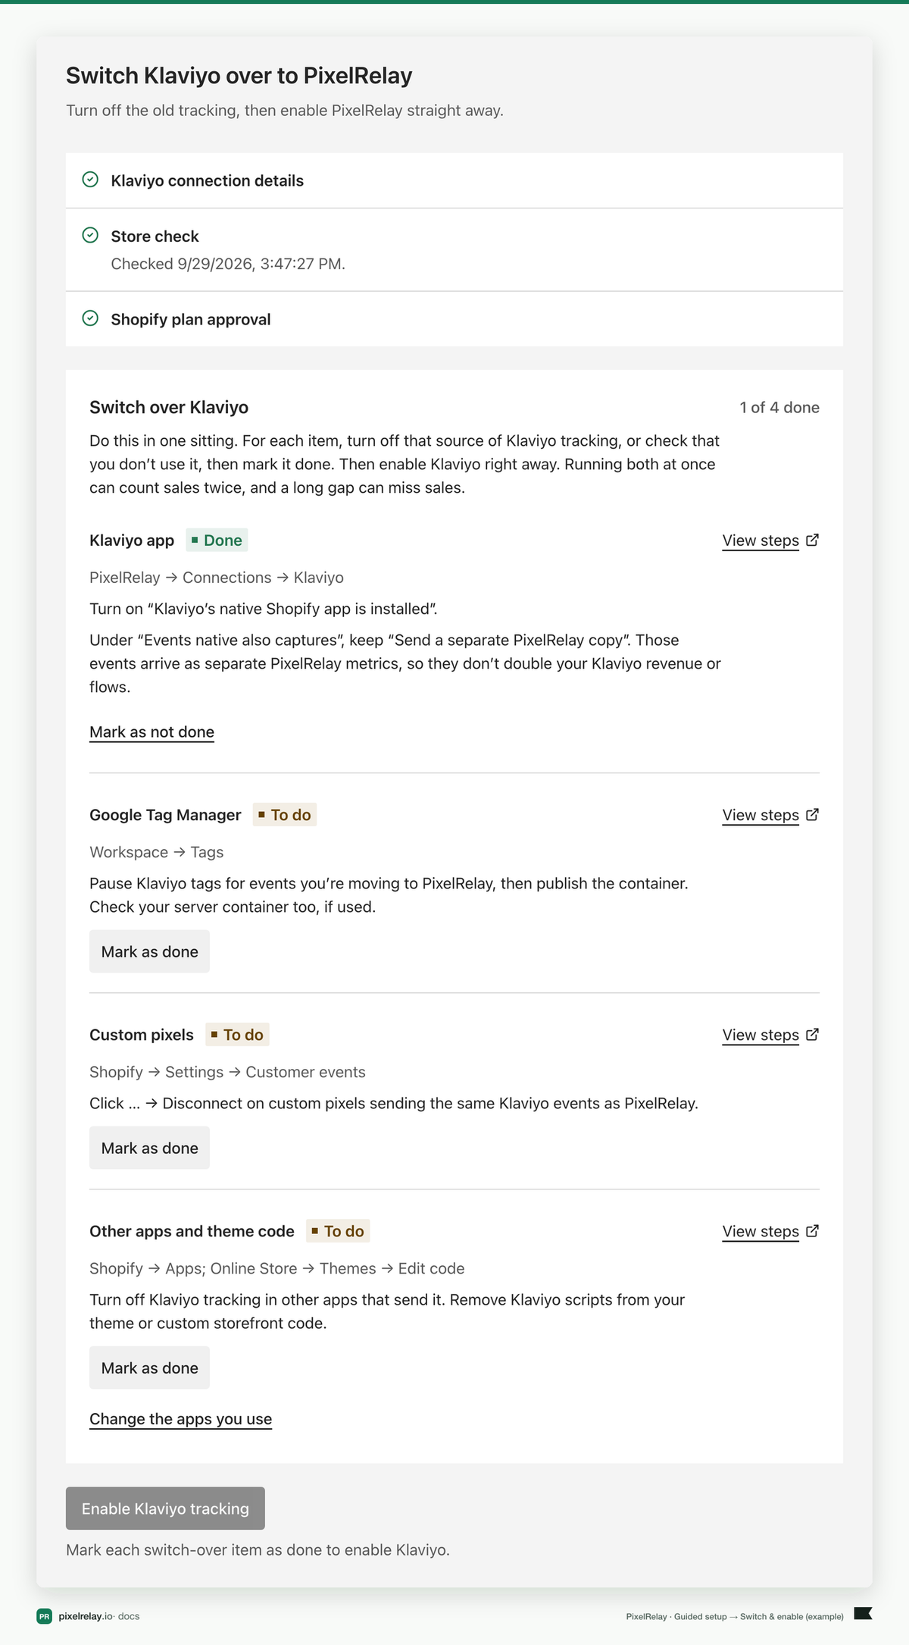Mark Other apps and theme code done
This screenshot has height=1645, width=909.
click(x=149, y=1368)
